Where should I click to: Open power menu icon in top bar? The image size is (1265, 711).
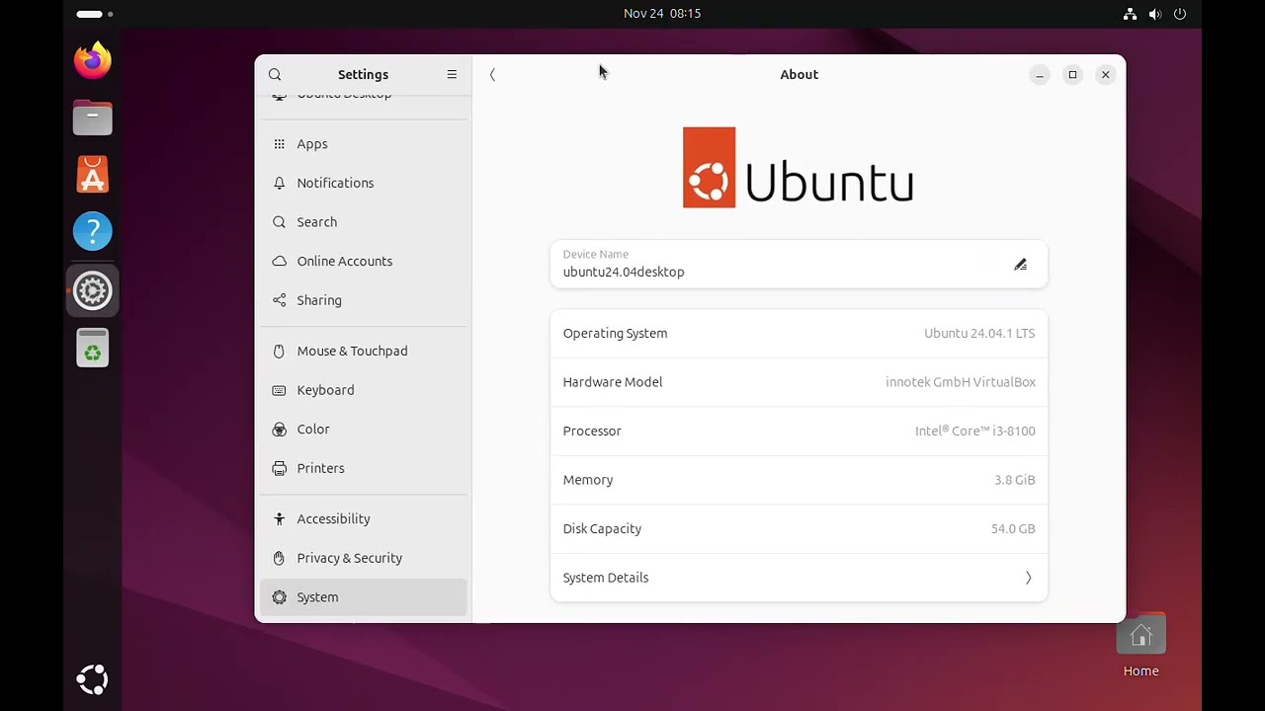[x=1180, y=14]
